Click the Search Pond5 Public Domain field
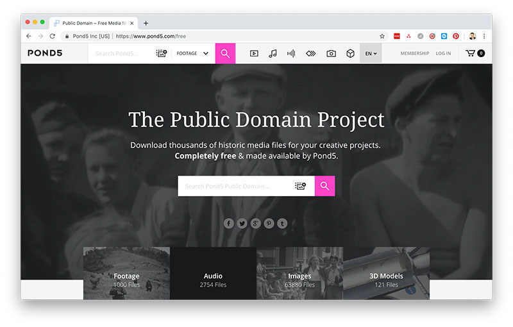The image size is (513, 327). point(235,186)
